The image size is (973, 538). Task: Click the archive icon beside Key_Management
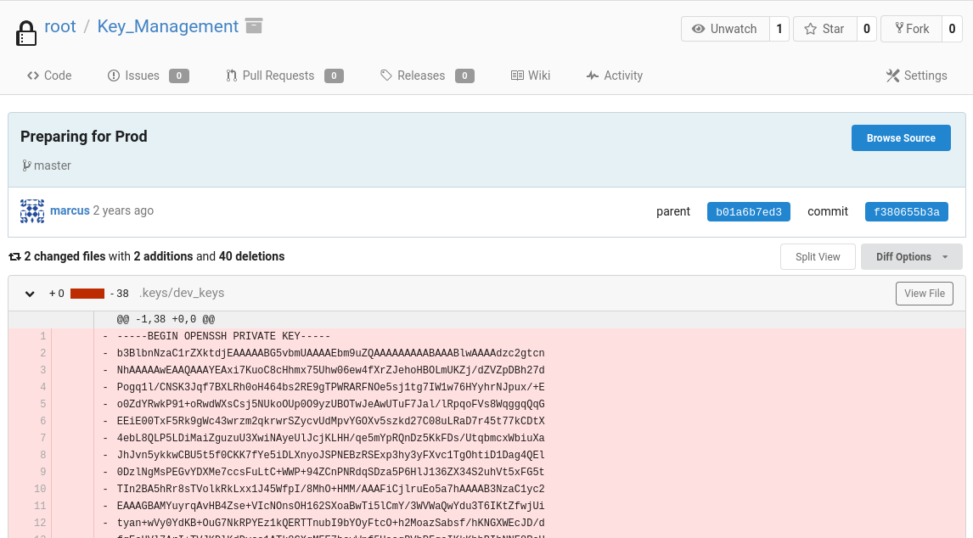(253, 25)
